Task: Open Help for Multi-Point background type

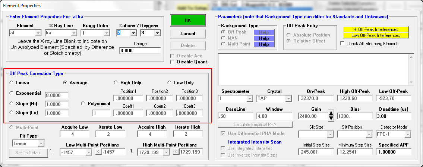Action: (264, 44)
